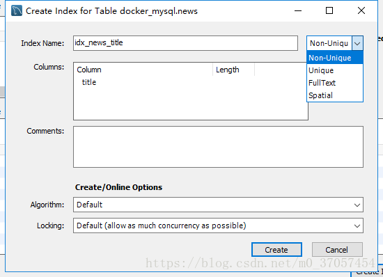The width and height of the screenshot is (383, 277).
Task: Pick Spatial from index type list
Action: coord(335,95)
